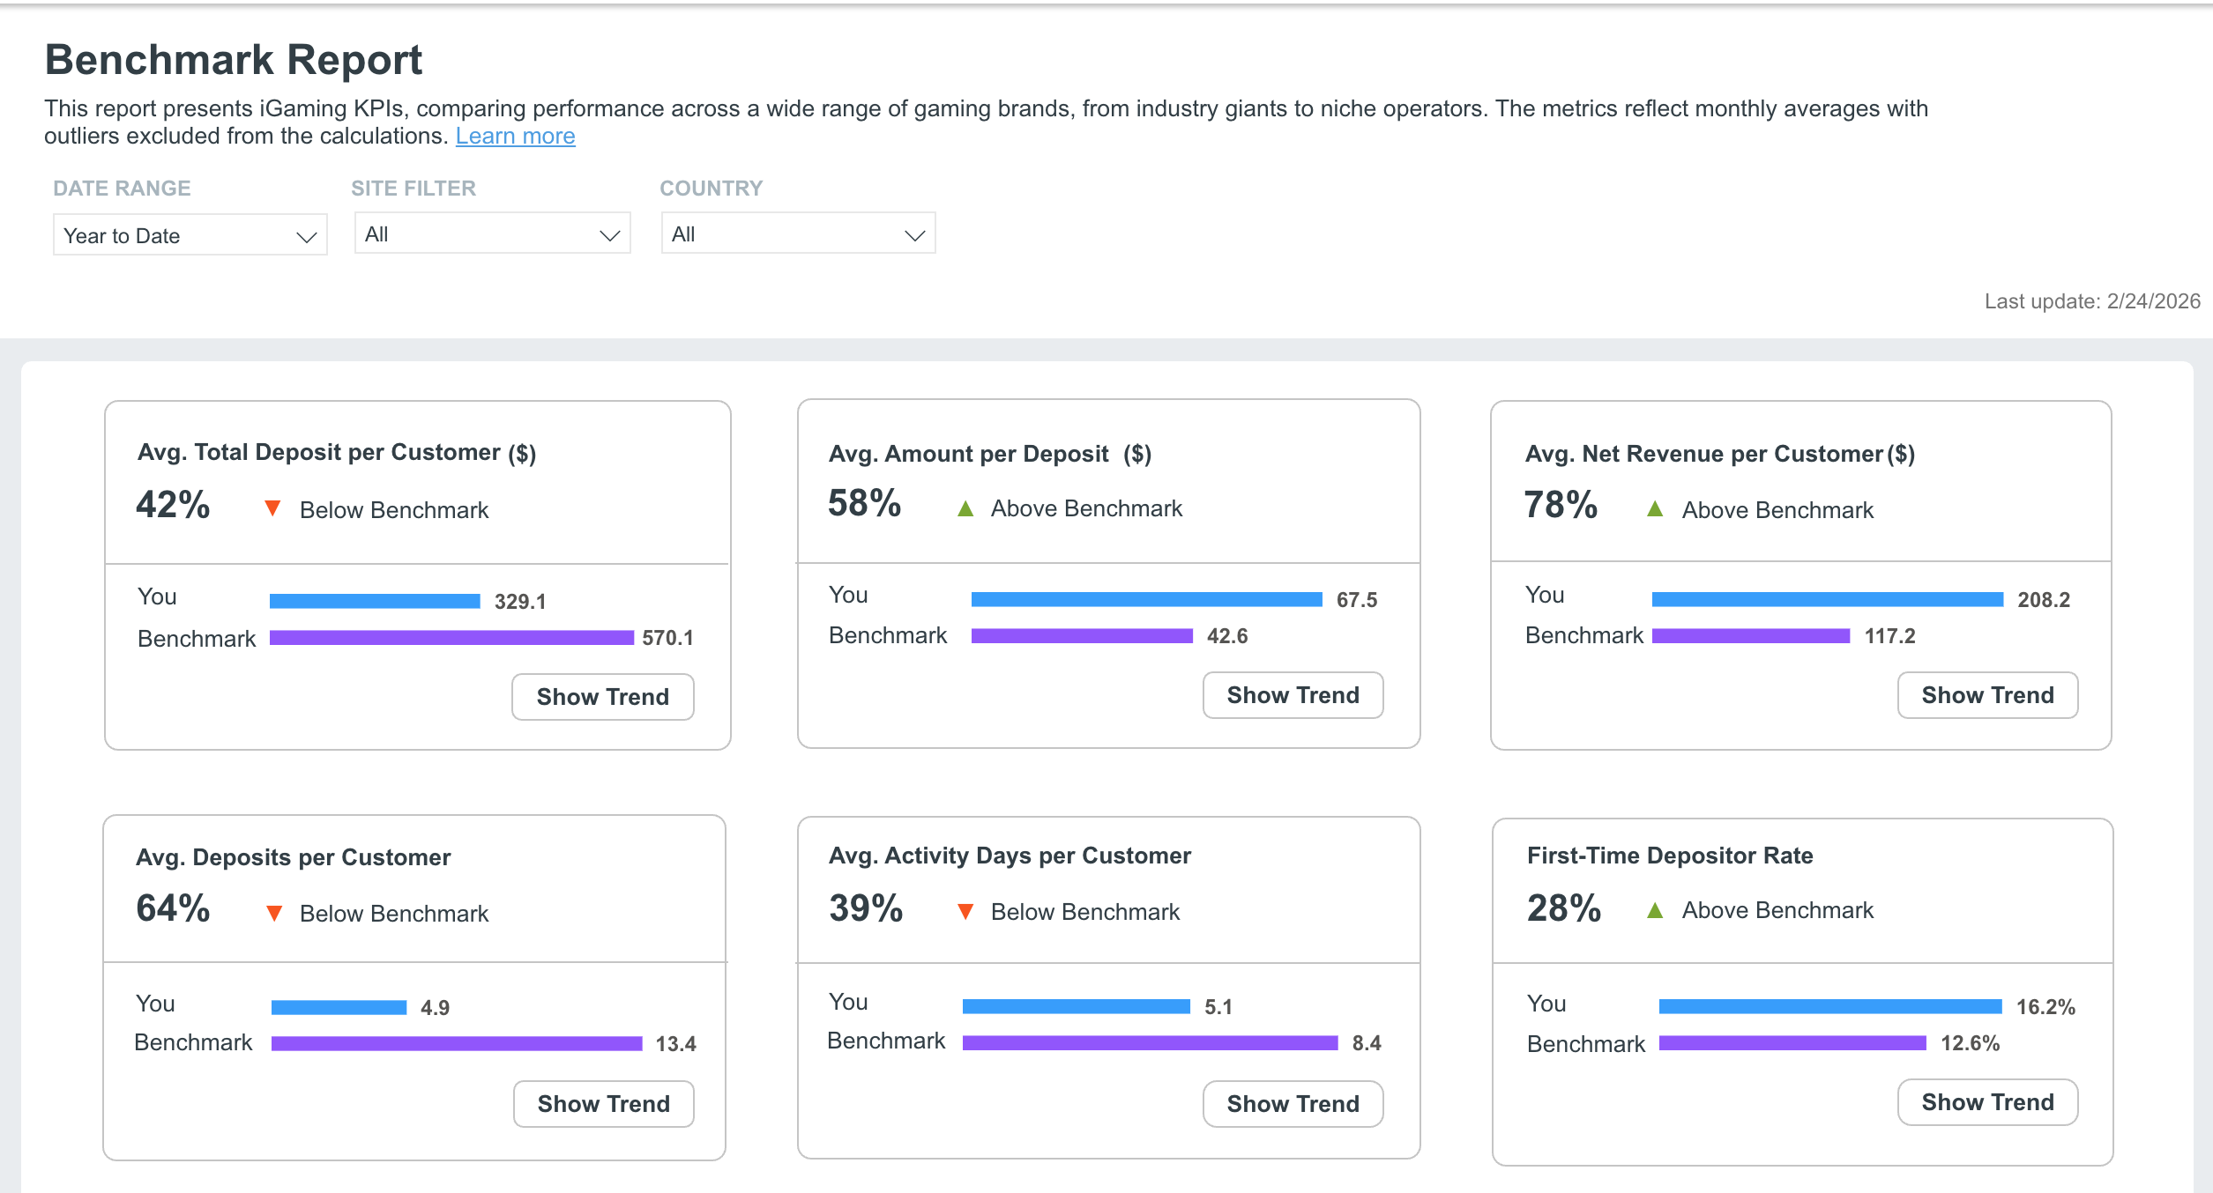Show trend for First-Time Depositor Rate
2213x1193 pixels.
pos(1987,1102)
